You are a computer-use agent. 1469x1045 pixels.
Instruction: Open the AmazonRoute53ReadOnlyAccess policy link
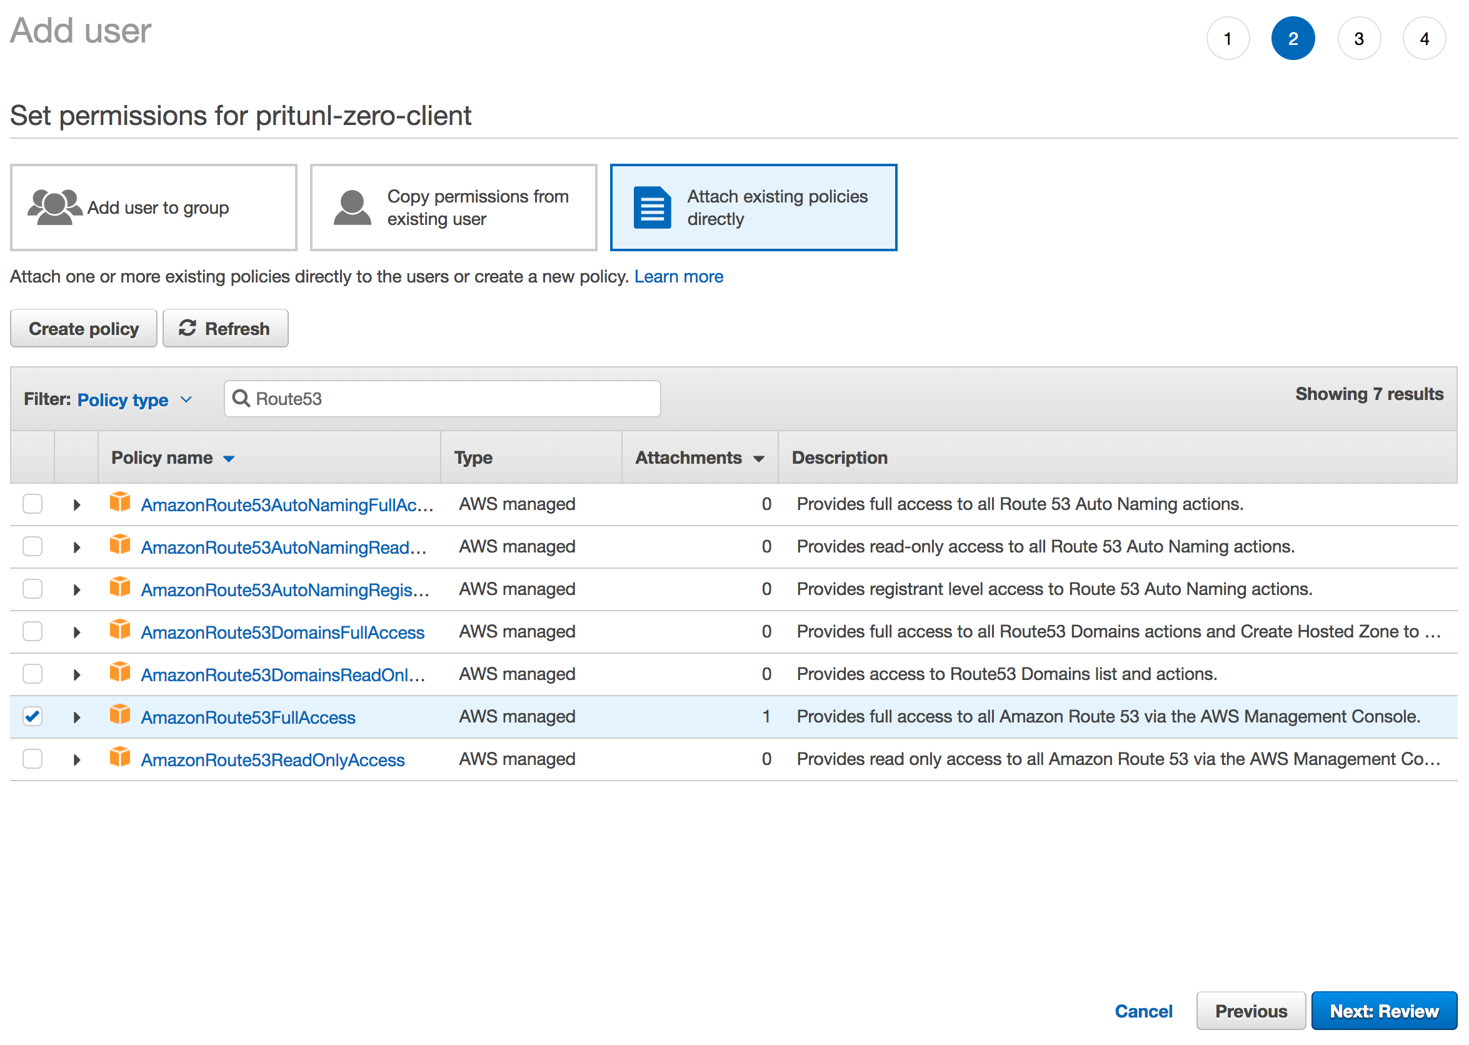273,760
